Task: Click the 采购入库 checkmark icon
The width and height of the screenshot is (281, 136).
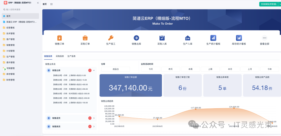Action: 162,38
